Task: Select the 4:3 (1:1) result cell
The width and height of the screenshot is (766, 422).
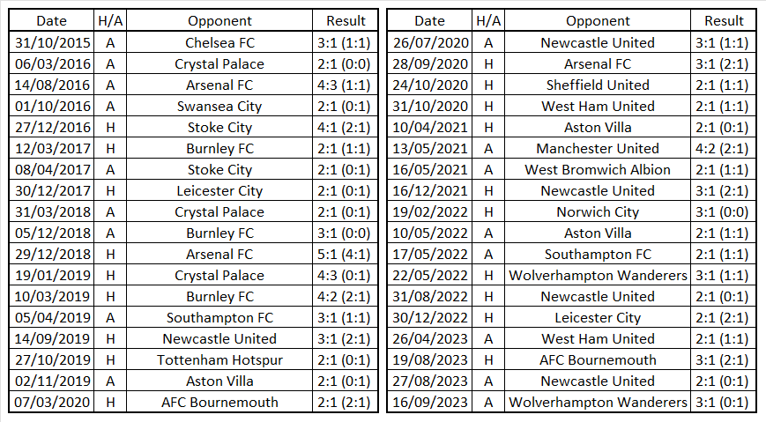Action: coord(346,85)
